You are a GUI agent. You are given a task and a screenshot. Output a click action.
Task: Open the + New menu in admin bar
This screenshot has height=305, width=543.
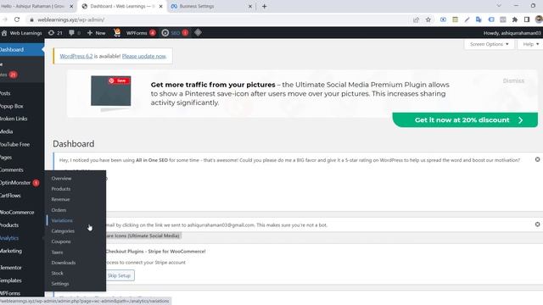point(96,33)
